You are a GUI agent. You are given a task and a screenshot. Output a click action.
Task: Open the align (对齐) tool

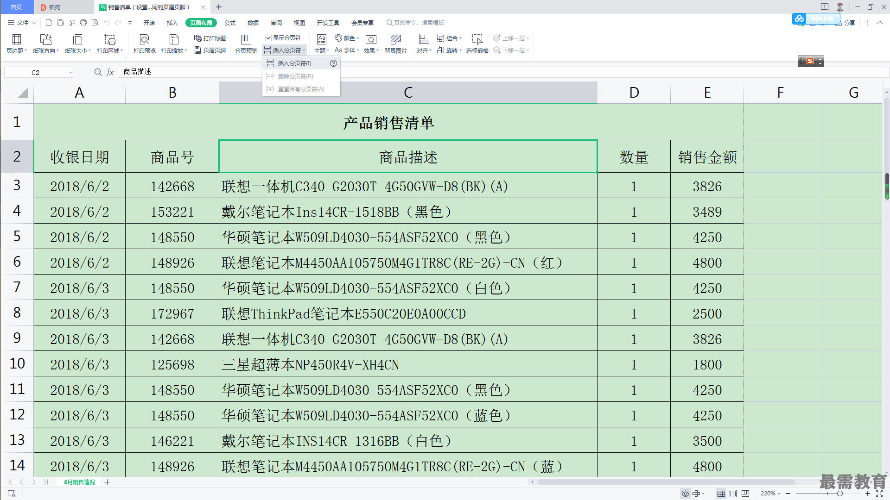pos(424,44)
